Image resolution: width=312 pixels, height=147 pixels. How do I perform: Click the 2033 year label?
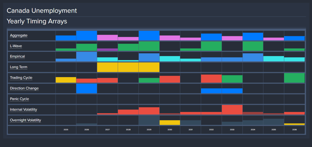pyautogui.click(x=232, y=130)
